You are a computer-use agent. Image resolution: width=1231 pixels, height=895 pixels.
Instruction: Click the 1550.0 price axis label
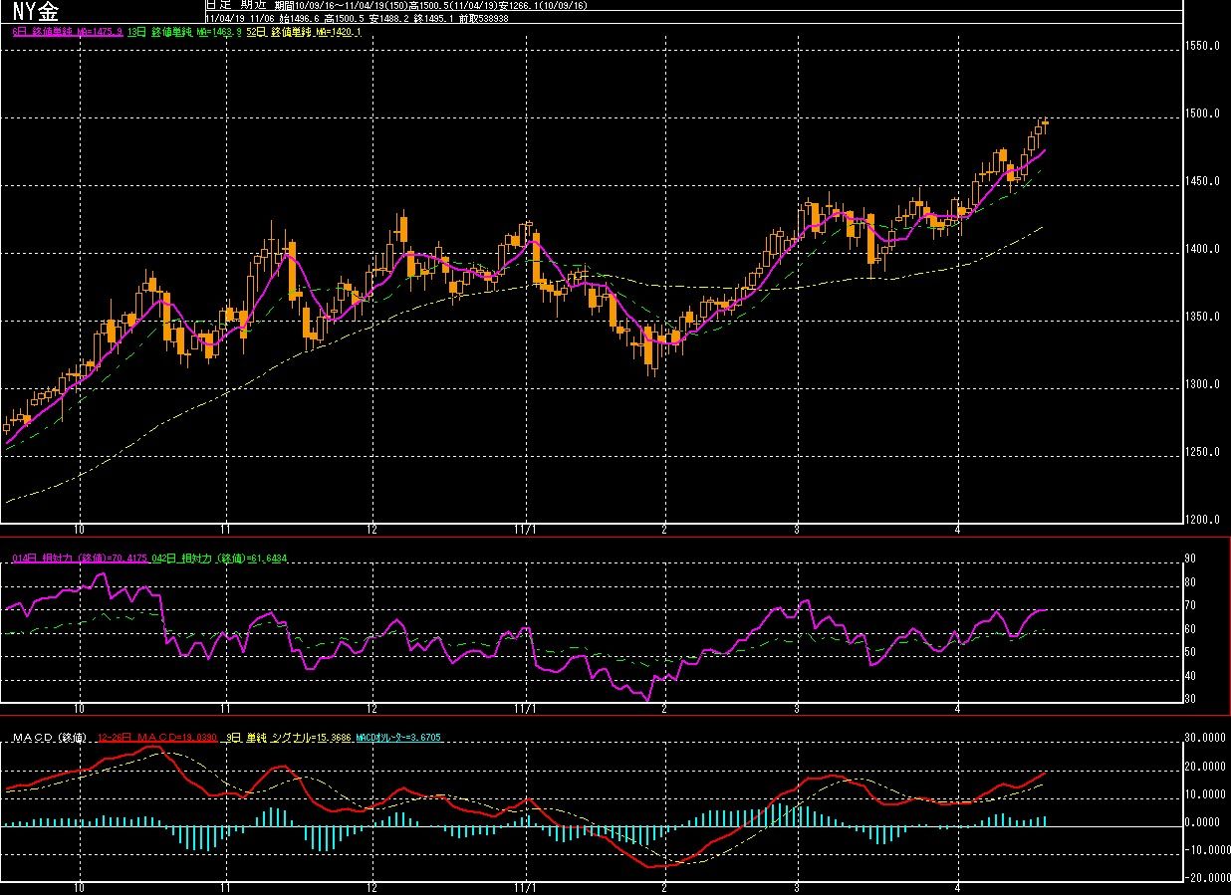click(x=1204, y=47)
